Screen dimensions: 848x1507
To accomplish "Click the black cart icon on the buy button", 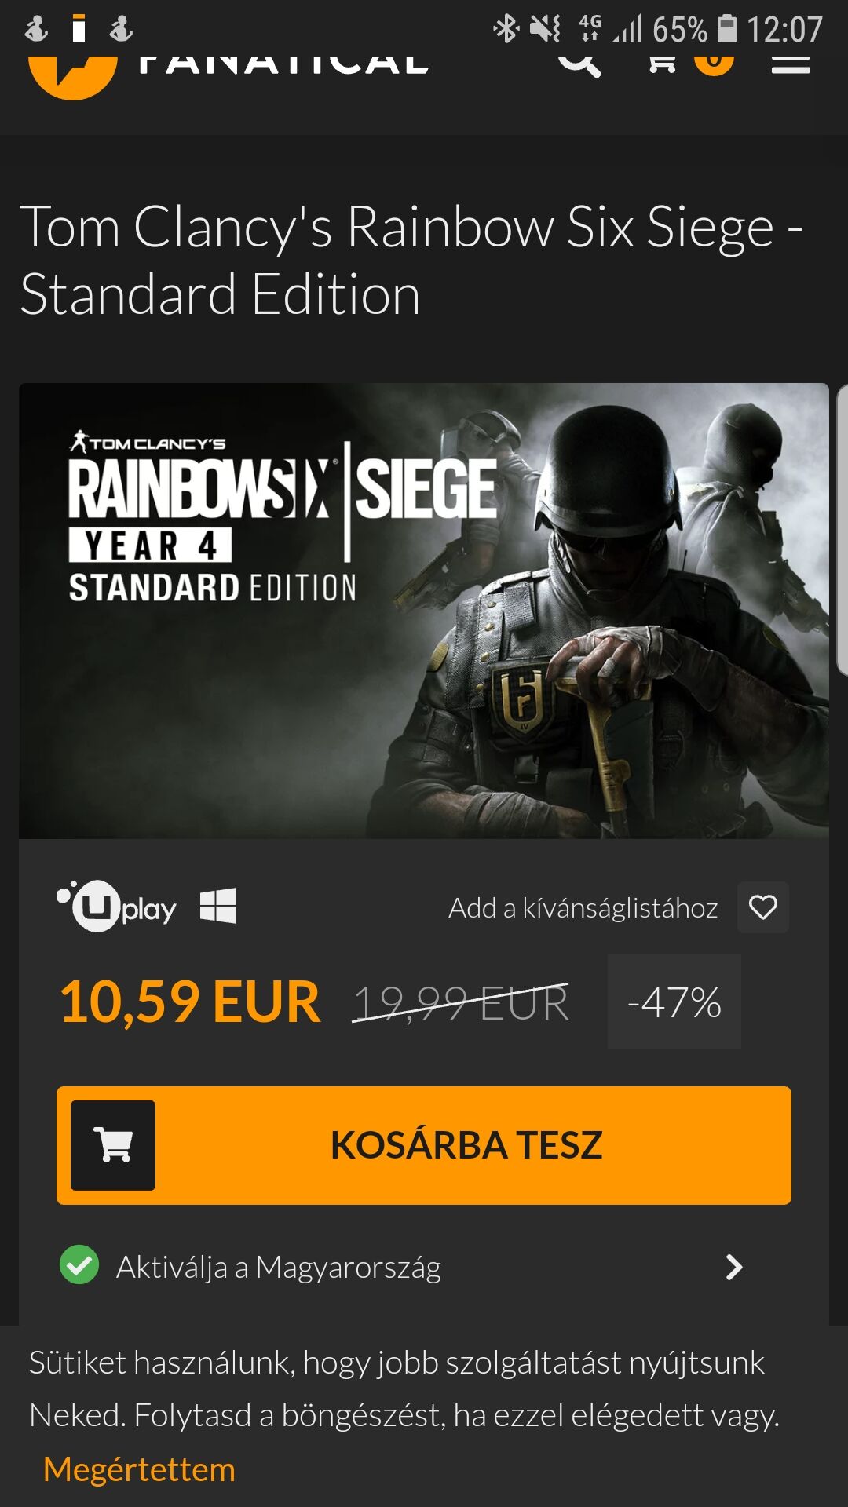I will click(113, 1145).
